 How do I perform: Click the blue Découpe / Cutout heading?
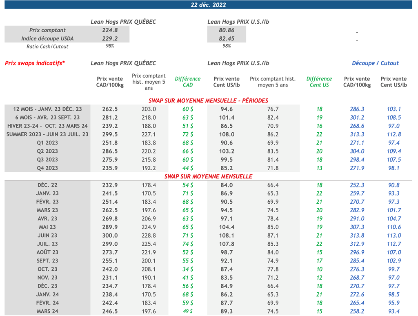(375, 63)
